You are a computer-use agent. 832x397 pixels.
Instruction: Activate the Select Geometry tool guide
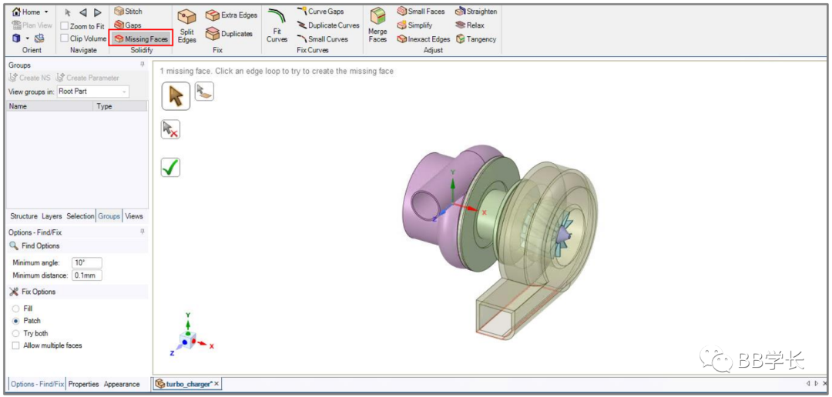[204, 92]
